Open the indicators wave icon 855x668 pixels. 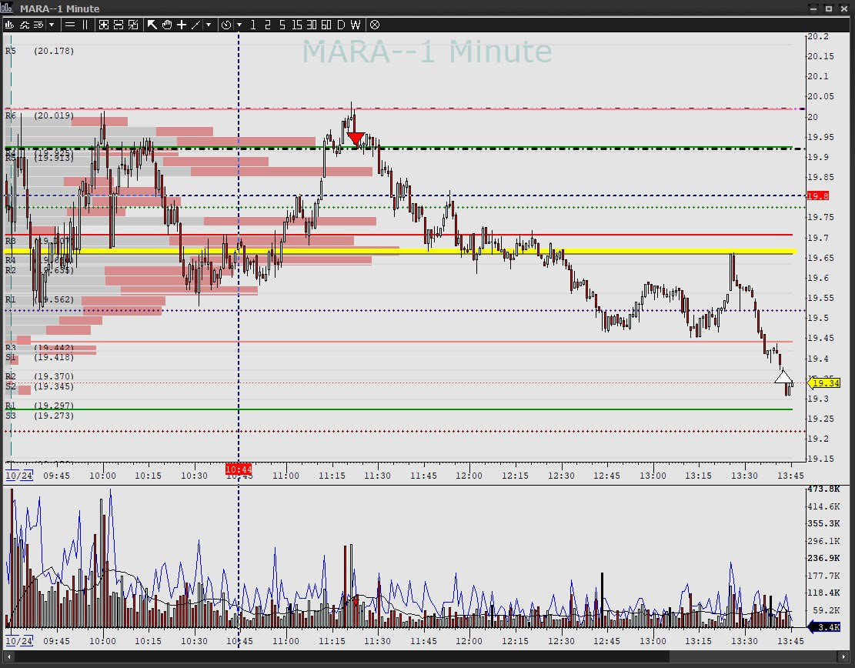[24, 25]
